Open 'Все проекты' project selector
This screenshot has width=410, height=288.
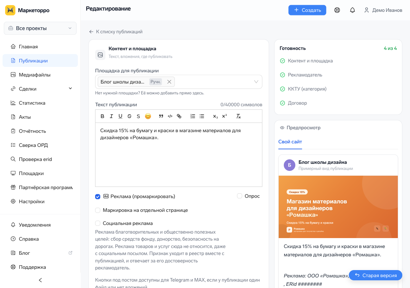click(x=40, y=28)
